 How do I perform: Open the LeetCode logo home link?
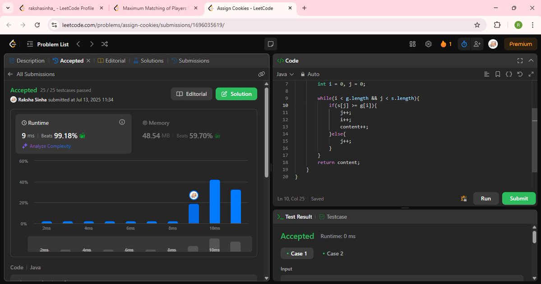click(x=13, y=44)
